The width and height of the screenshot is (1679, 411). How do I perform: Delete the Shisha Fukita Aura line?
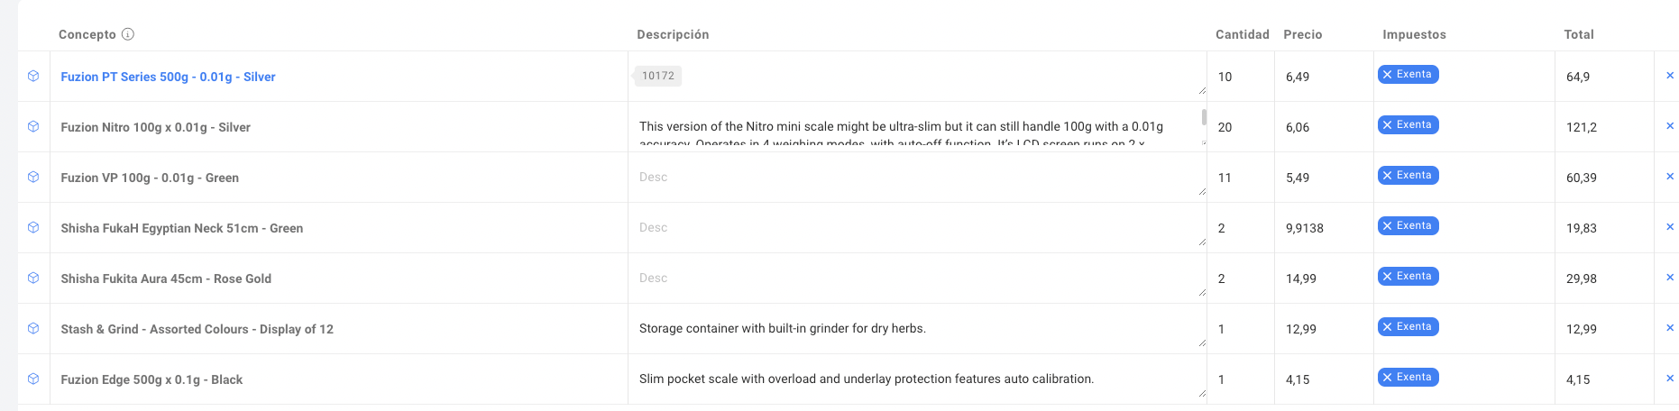point(1669,278)
